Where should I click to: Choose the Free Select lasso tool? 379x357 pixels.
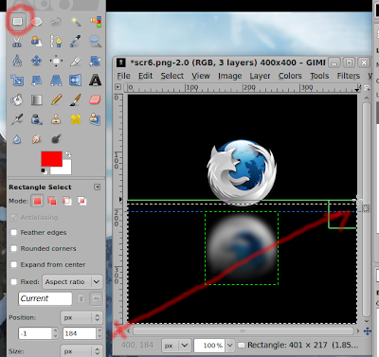(56, 22)
